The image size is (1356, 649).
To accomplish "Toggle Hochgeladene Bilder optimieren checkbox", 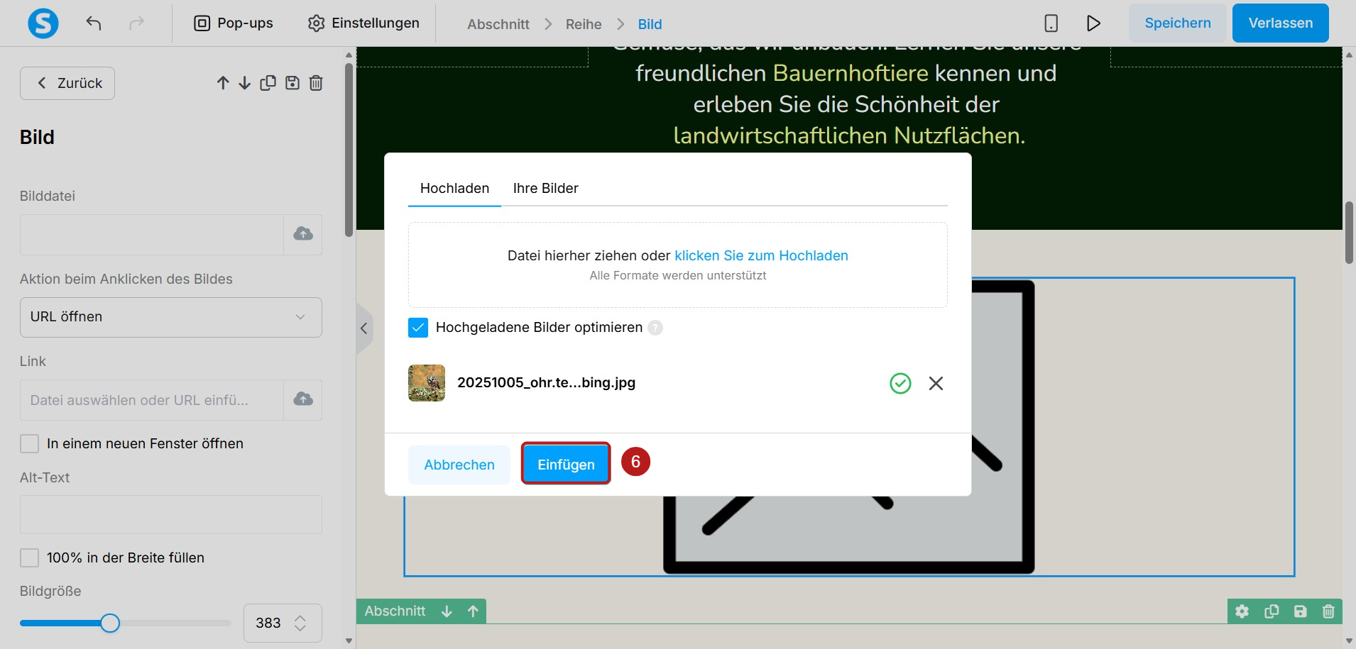I will [x=418, y=328].
